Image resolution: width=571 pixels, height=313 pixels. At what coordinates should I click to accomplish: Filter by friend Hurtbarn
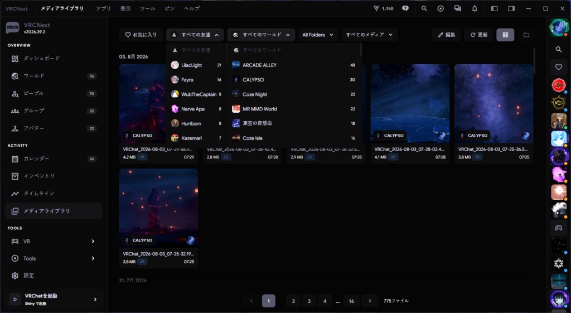coord(196,123)
